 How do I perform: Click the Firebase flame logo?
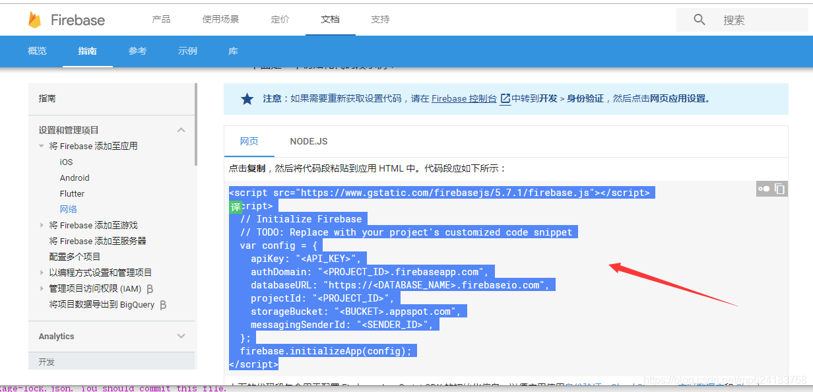(34, 20)
